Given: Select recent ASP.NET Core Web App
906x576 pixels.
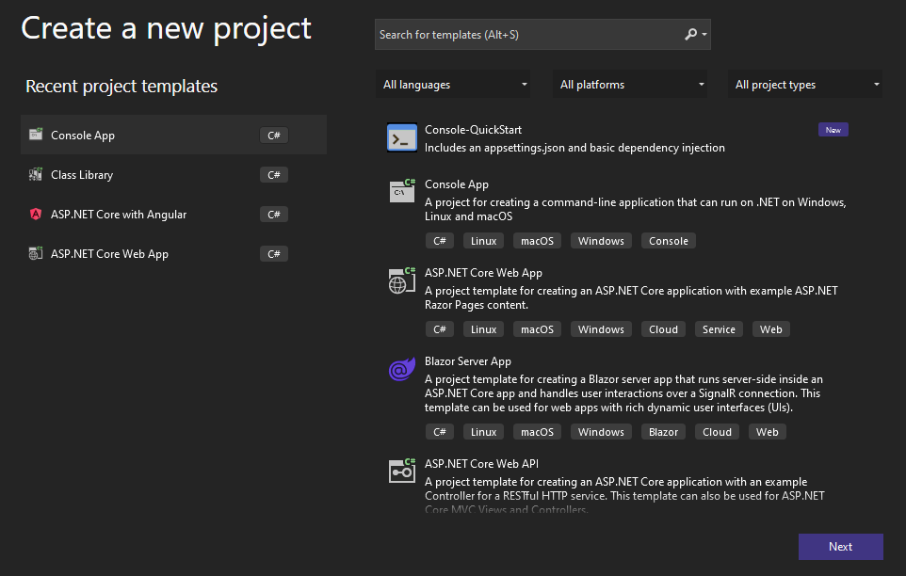Looking at the screenshot, I should click(173, 254).
